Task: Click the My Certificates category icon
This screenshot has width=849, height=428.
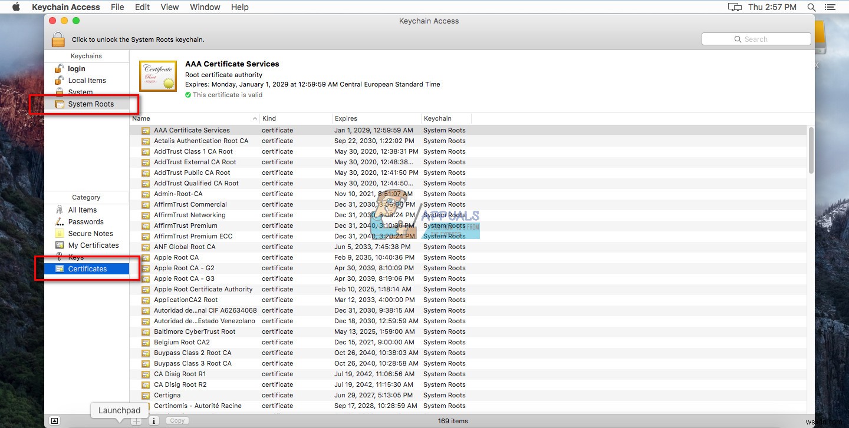Action: click(x=59, y=245)
